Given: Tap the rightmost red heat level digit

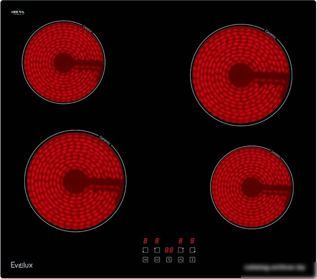Looking at the screenshot, I should (x=192, y=241).
